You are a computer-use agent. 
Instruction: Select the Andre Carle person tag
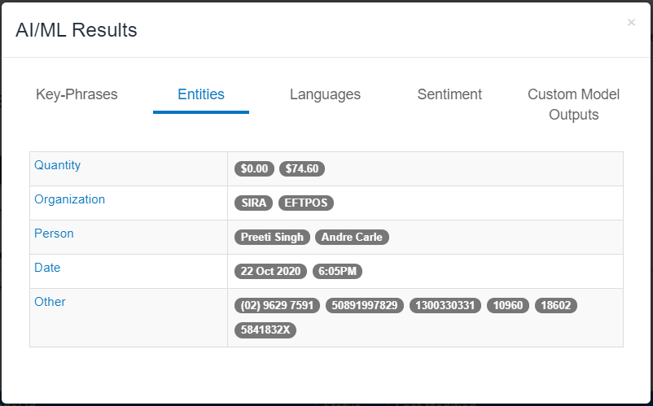(352, 237)
